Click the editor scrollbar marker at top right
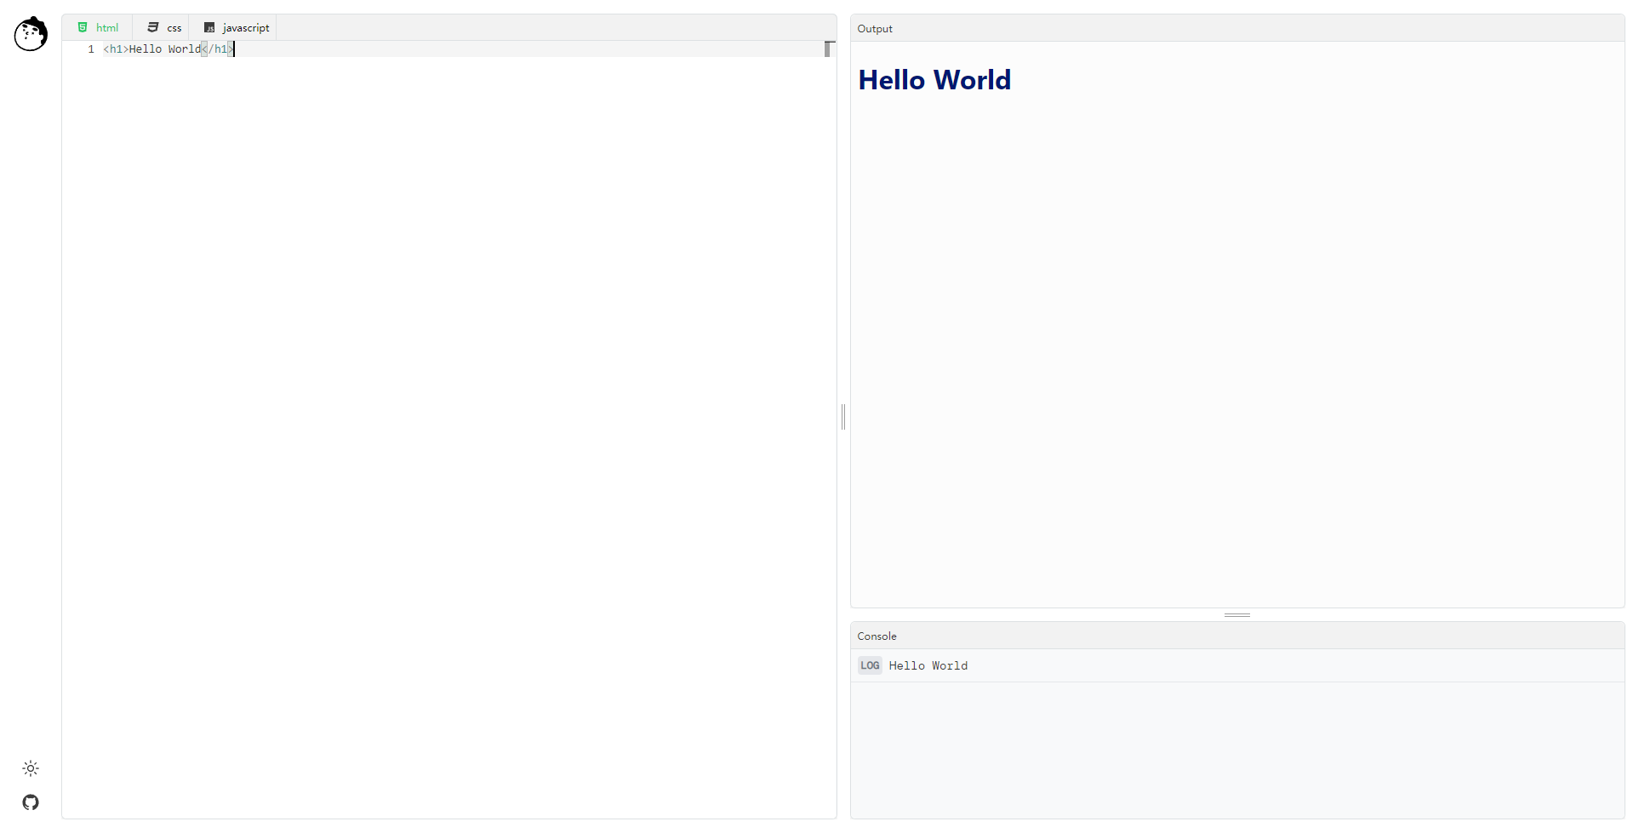 828,48
